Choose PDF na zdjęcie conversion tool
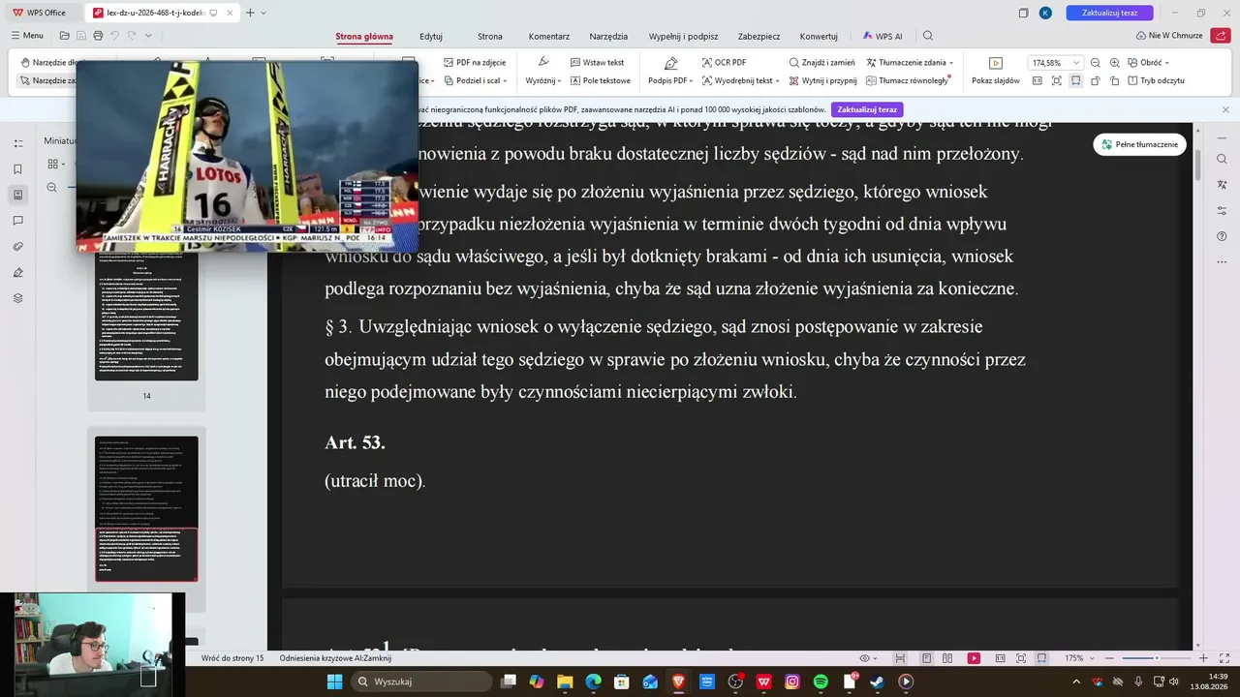Viewport: 1240px width, 697px height. (475, 63)
